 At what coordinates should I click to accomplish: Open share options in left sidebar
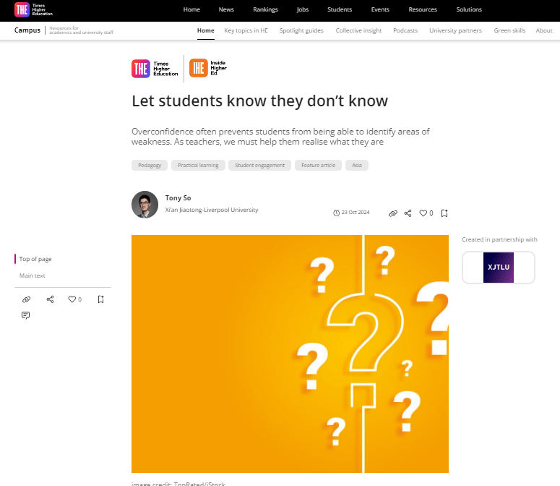tap(50, 299)
